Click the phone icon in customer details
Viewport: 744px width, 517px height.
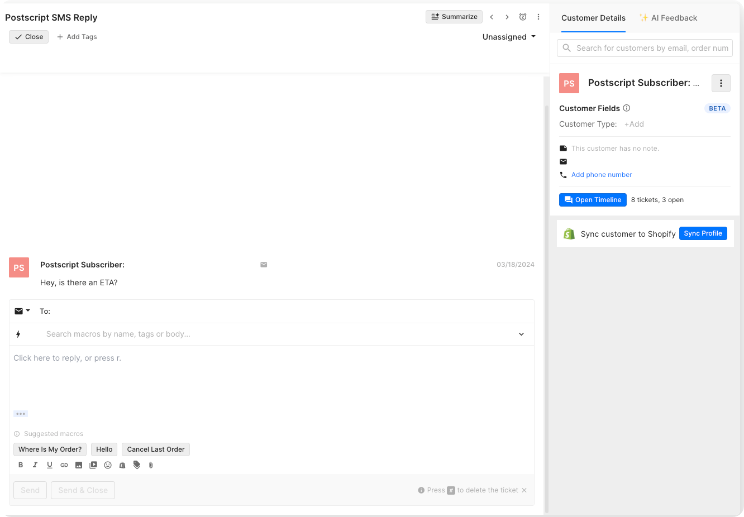563,175
